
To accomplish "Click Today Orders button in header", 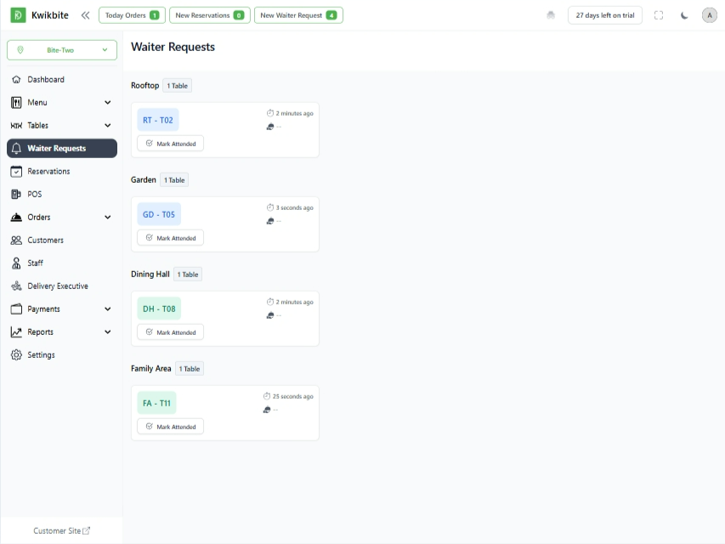I will point(131,15).
